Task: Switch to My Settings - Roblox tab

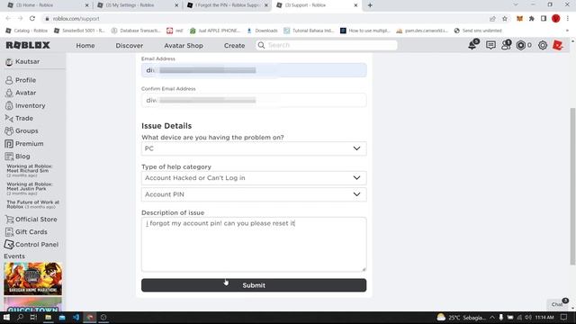Action: pyautogui.click(x=138, y=5)
